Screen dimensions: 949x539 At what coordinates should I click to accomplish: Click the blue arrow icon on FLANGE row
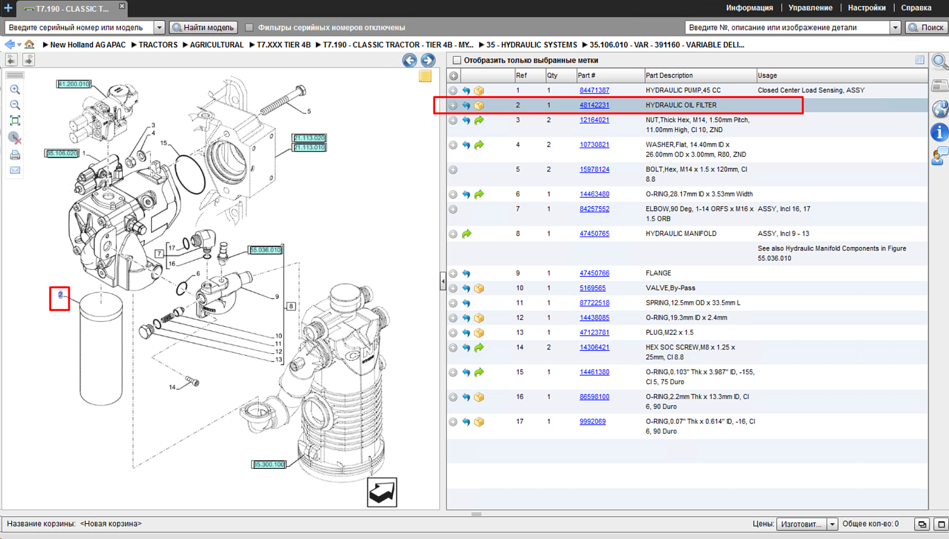[466, 274]
